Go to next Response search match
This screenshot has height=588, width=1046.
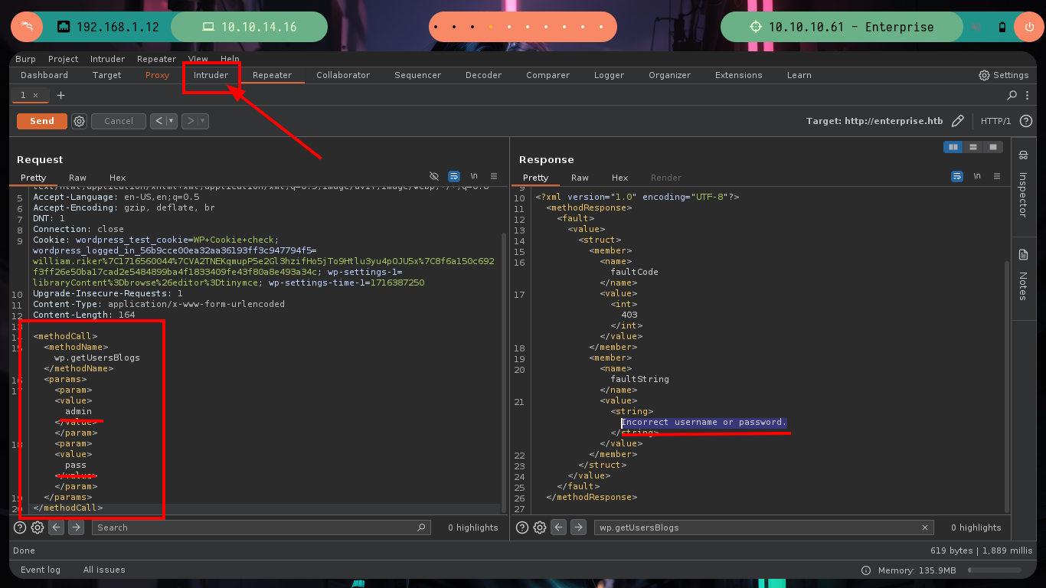click(578, 528)
